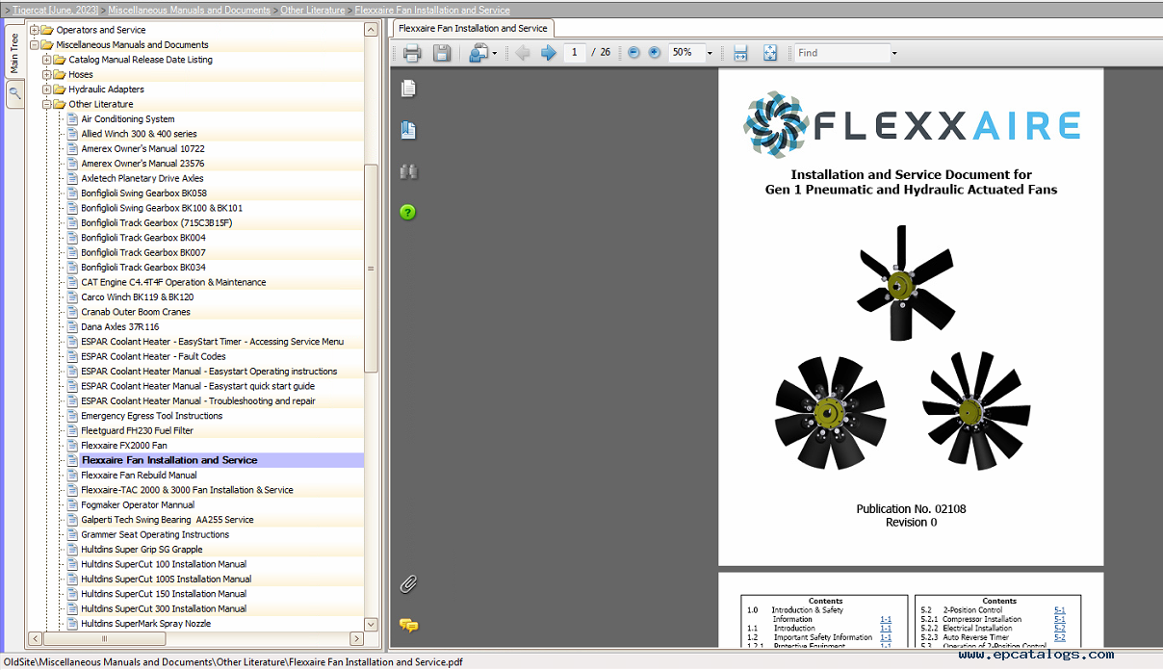The height and width of the screenshot is (670, 1163).
Task: Open the comments speech bubble panel icon
Action: (408, 626)
